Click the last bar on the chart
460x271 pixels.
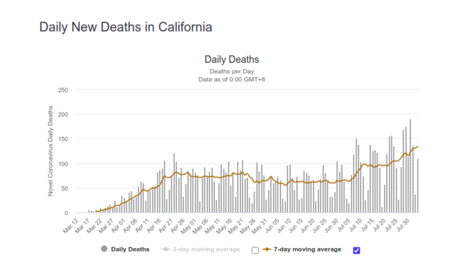418,186
